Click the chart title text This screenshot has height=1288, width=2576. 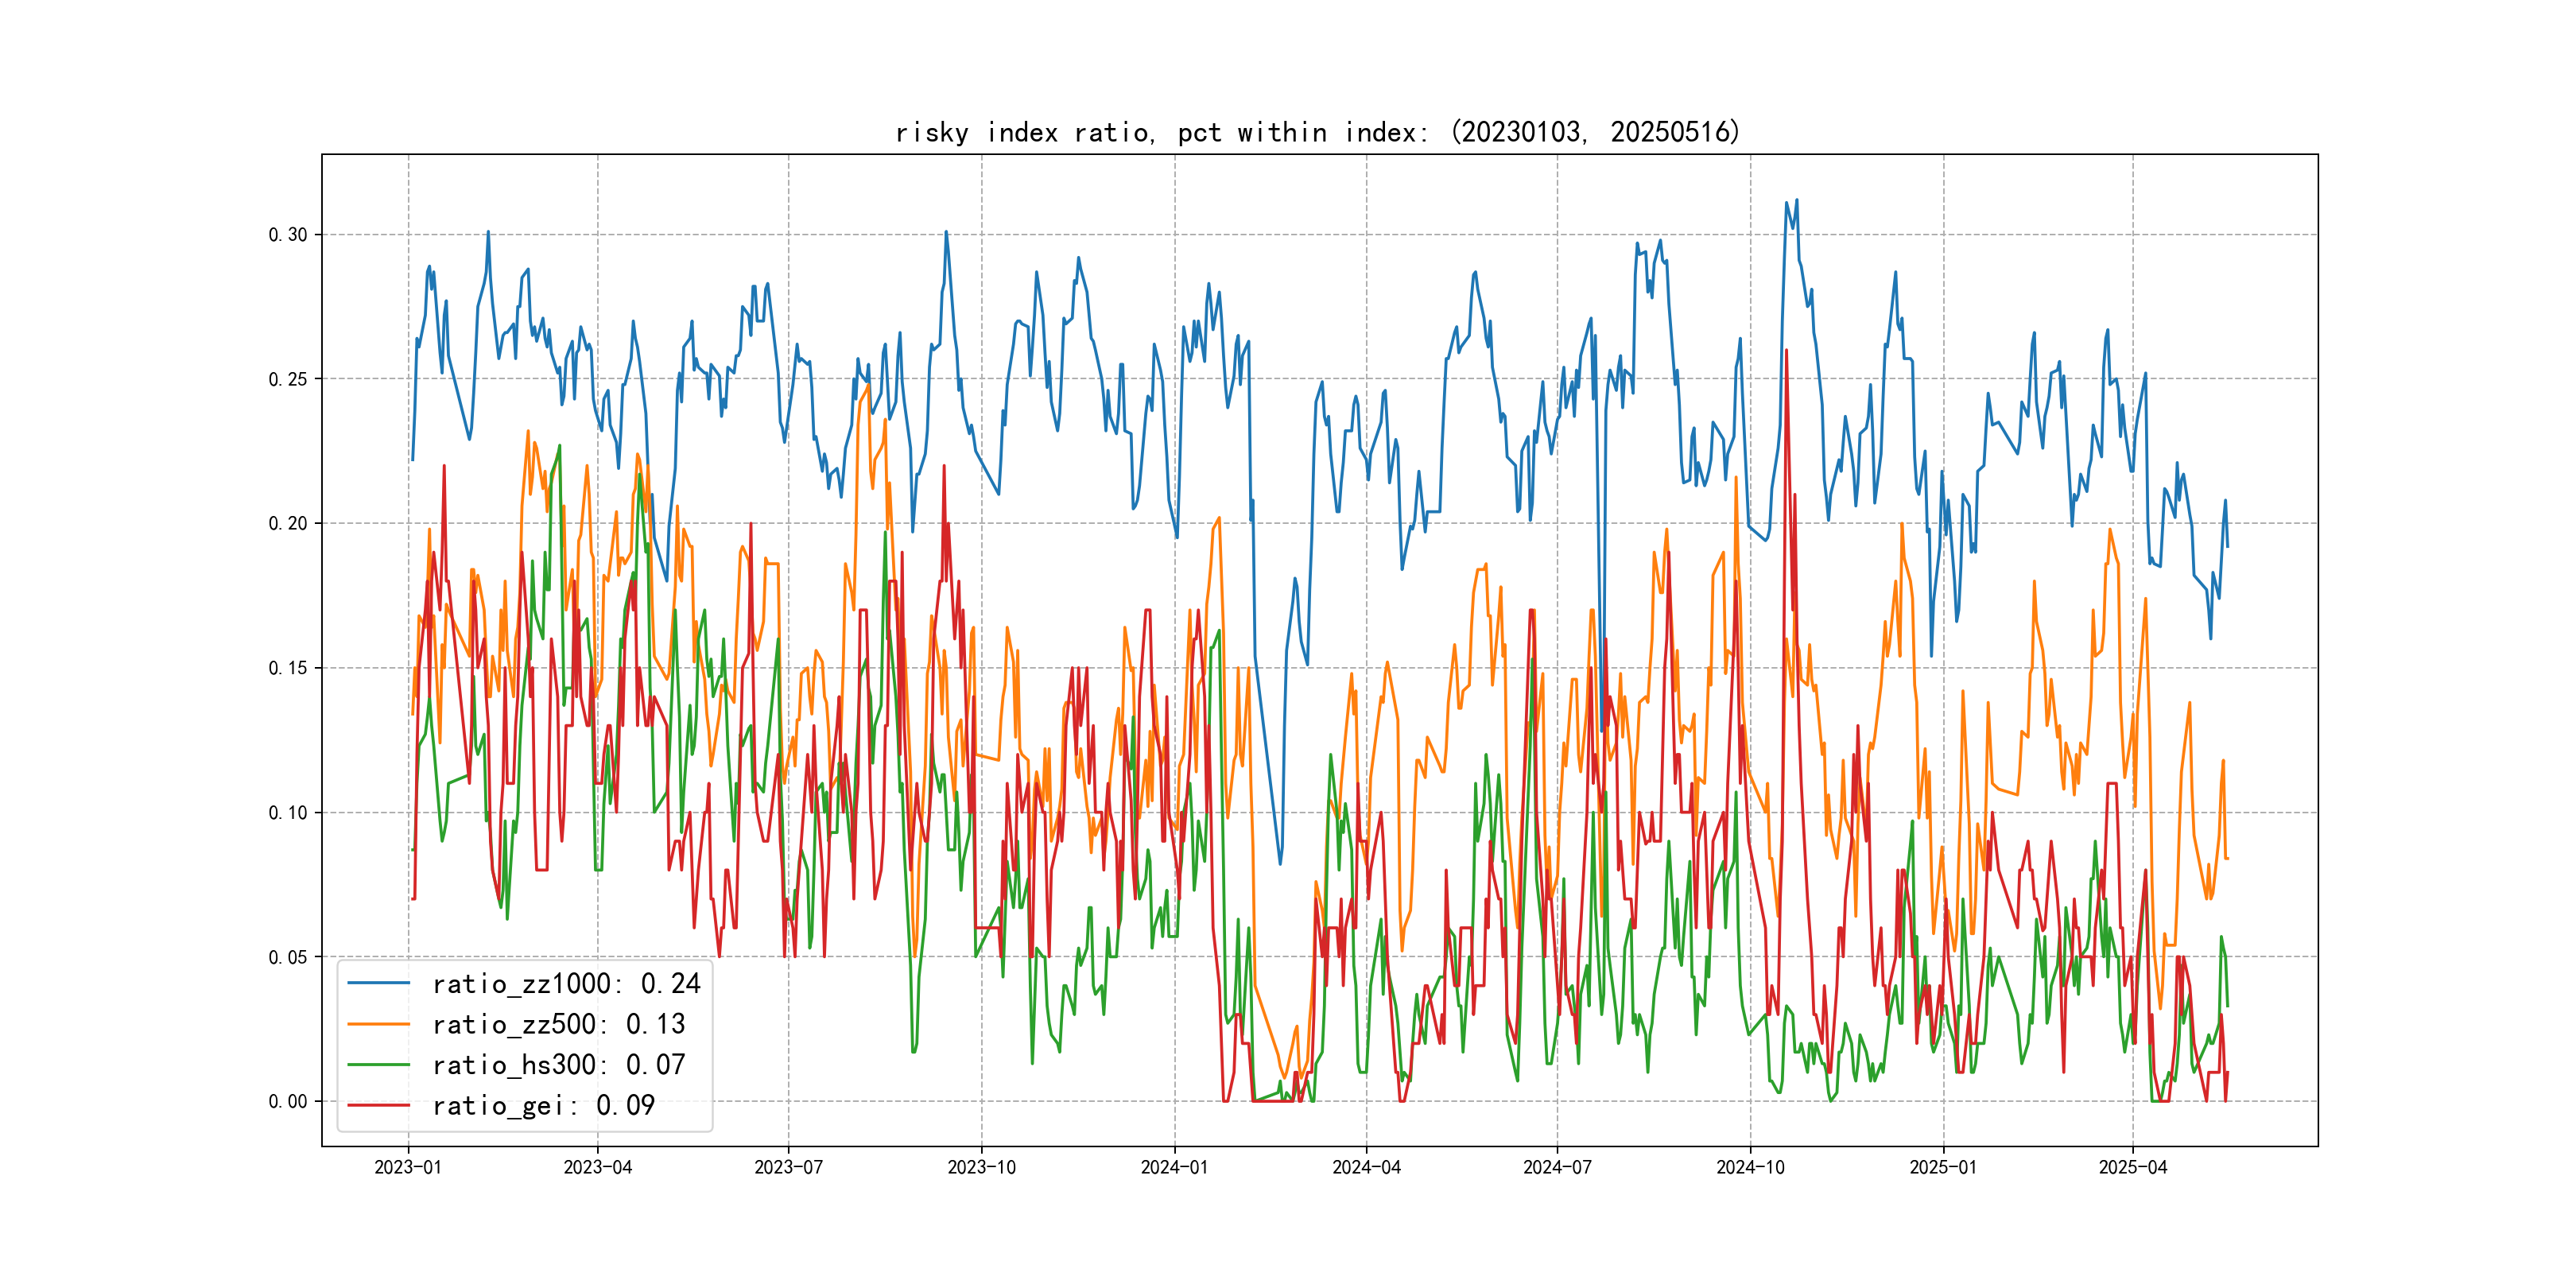point(1317,132)
